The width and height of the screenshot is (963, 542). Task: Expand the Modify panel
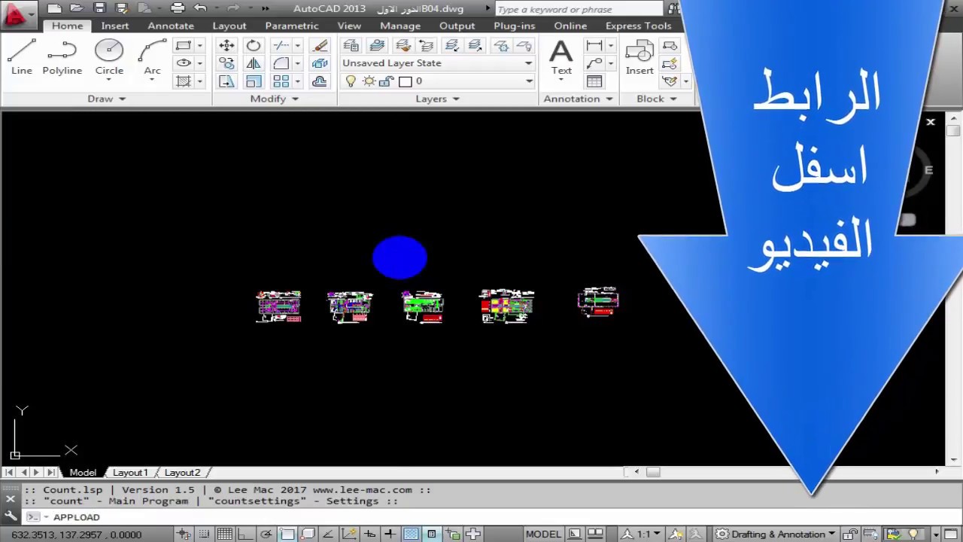tap(274, 99)
